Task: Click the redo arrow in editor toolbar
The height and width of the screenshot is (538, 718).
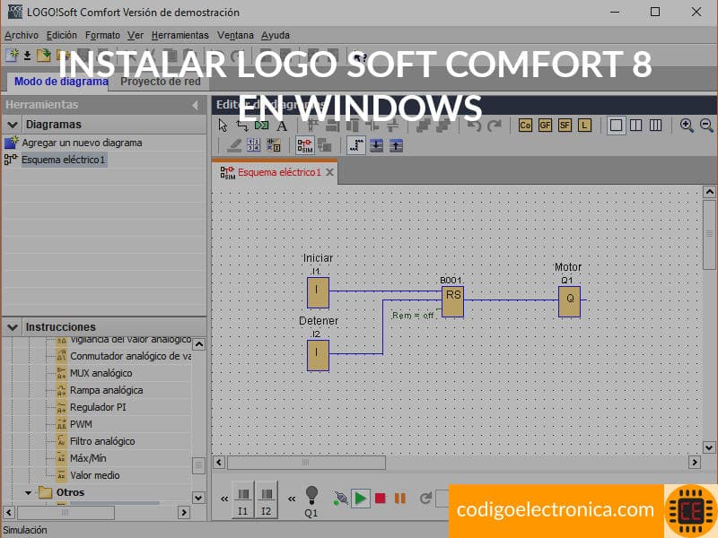Action: [x=495, y=126]
